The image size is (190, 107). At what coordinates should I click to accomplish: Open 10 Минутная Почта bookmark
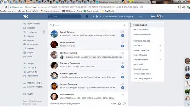tap(72, 11)
